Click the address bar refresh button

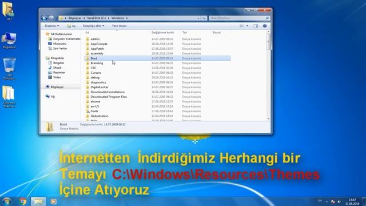(204, 18)
